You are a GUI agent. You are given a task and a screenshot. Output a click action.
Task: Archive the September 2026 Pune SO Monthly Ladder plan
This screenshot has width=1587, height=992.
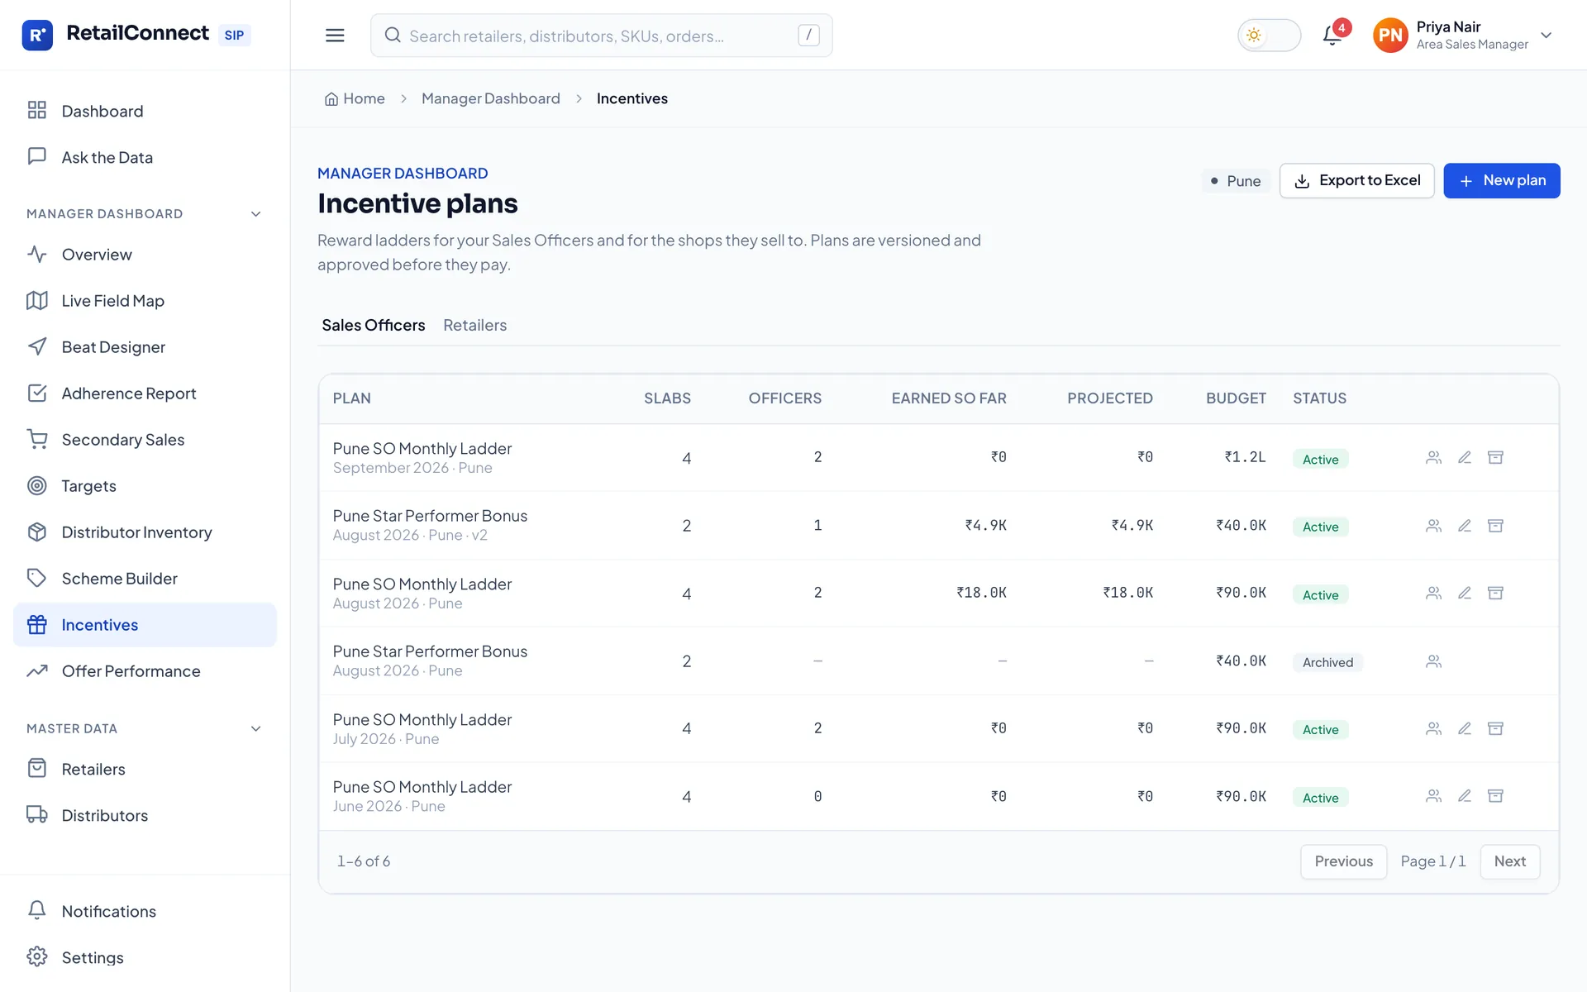click(1495, 457)
